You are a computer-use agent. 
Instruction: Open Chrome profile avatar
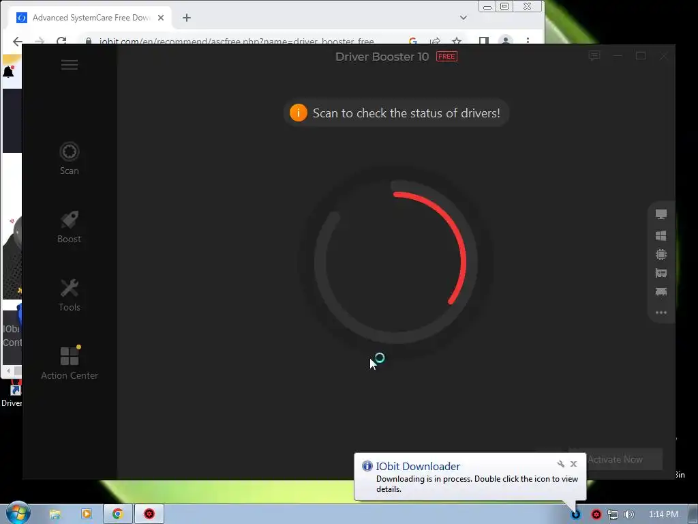click(506, 40)
